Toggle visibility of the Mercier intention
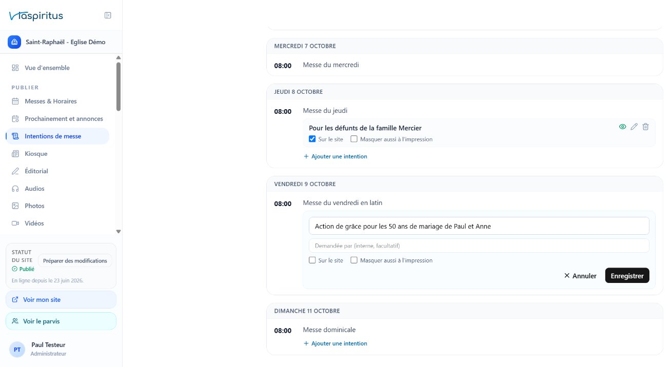 (x=623, y=127)
